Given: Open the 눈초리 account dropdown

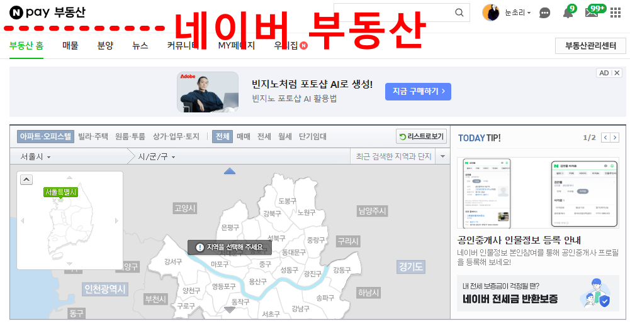Looking at the screenshot, I should tap(518, 13).
